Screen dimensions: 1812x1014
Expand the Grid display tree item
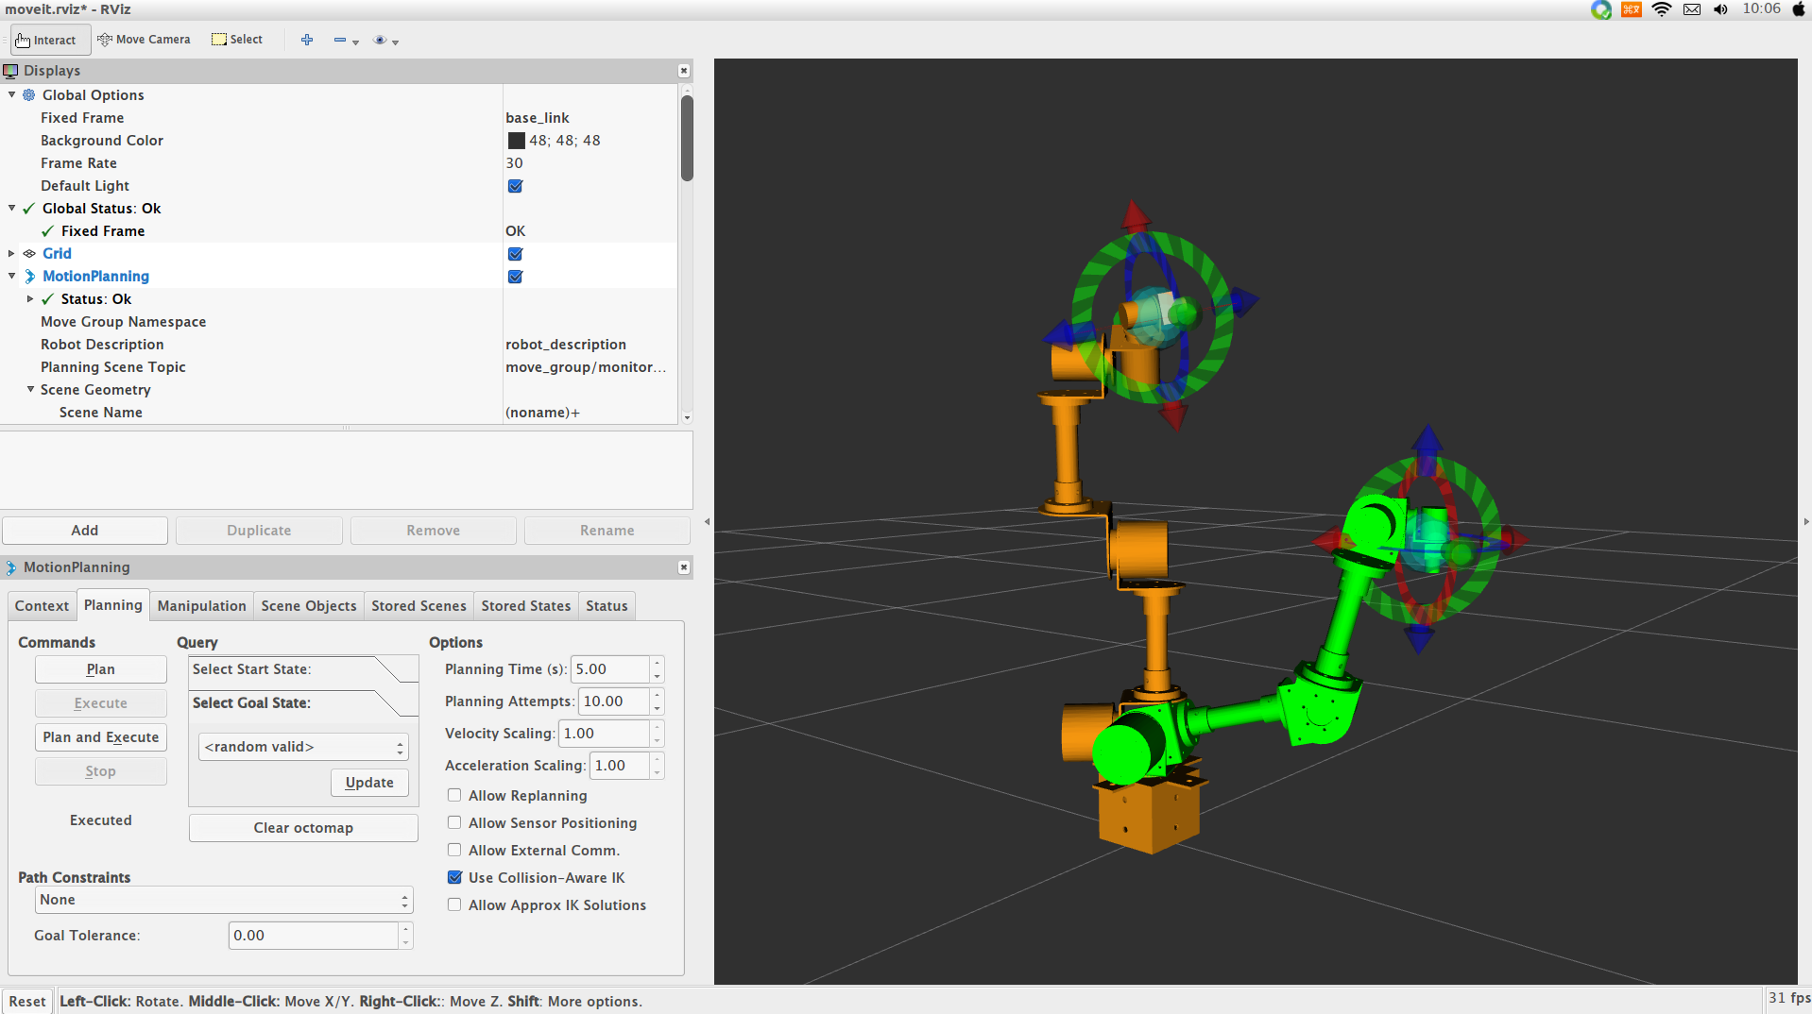[x=9, y=253]
